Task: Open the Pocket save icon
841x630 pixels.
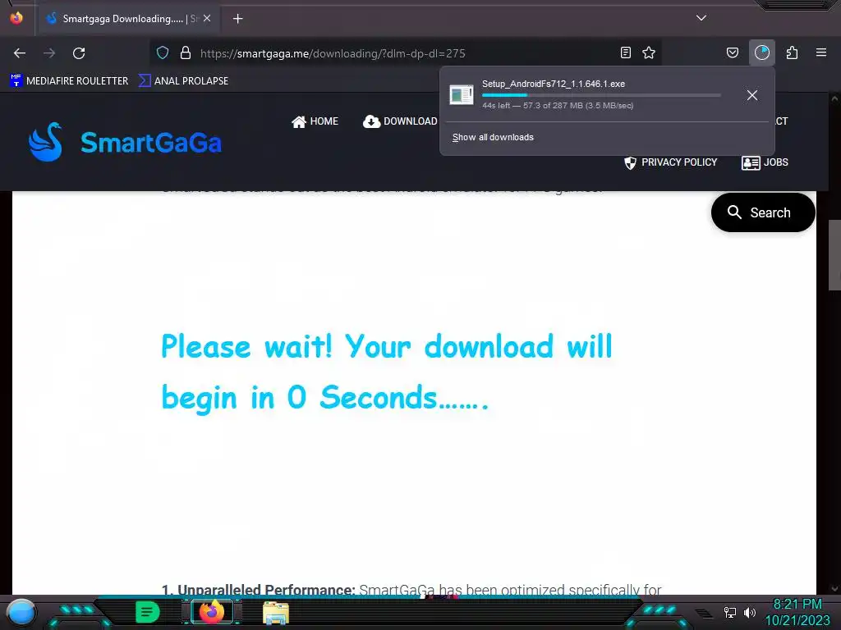Action: pos(732,52)
